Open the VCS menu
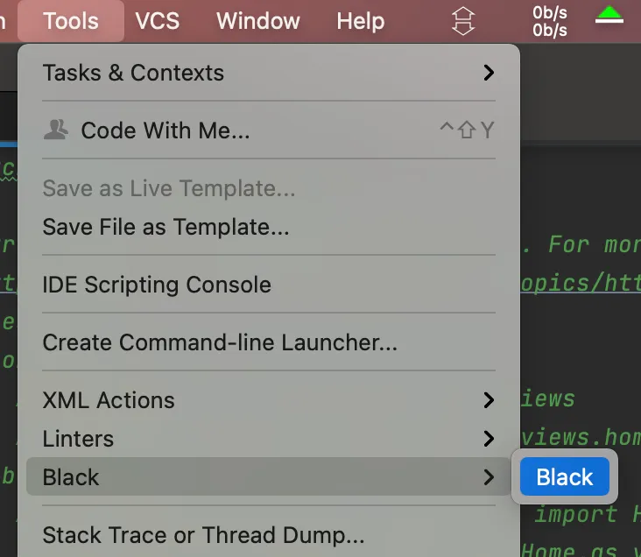The width and height of the screenshot is (641, 557). (x=158, y=21)
